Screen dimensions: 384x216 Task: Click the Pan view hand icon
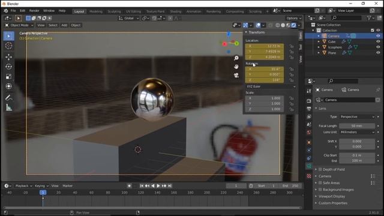point(236,67)
